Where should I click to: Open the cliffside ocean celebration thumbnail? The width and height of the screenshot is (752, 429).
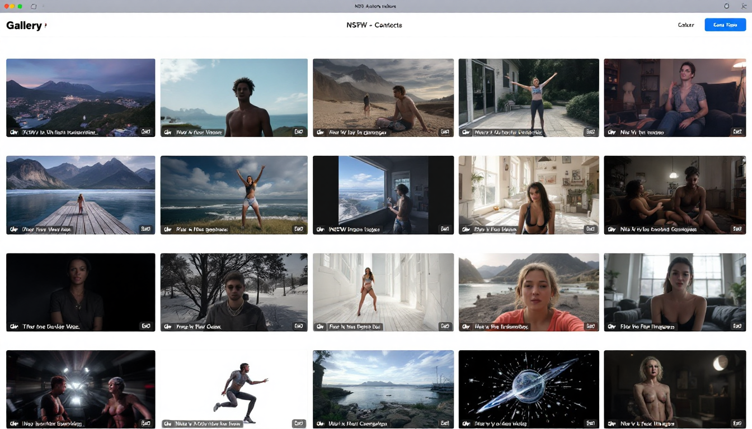[233, 195]
